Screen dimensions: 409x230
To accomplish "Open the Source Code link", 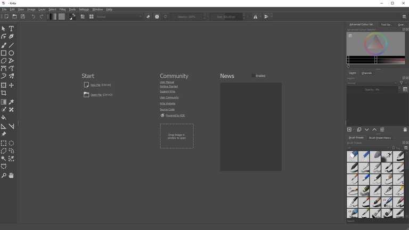I will 167,110.
